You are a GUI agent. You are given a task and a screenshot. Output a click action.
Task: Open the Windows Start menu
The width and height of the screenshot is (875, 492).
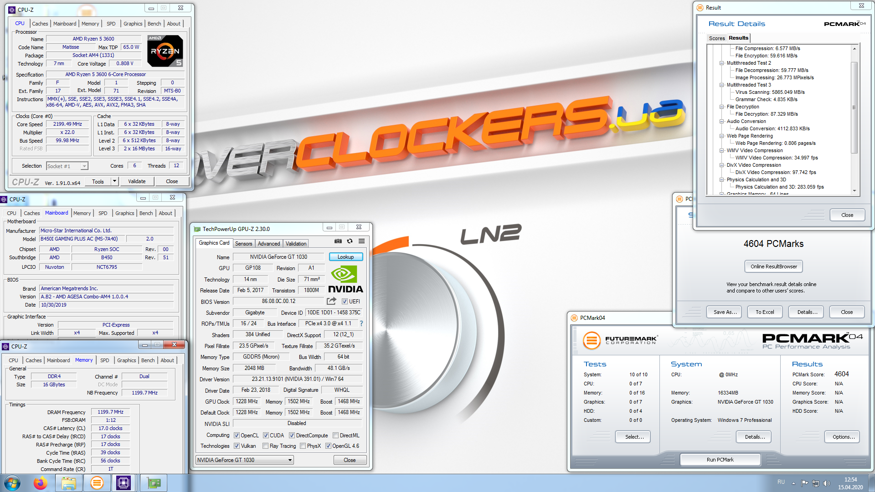point(12,483)
